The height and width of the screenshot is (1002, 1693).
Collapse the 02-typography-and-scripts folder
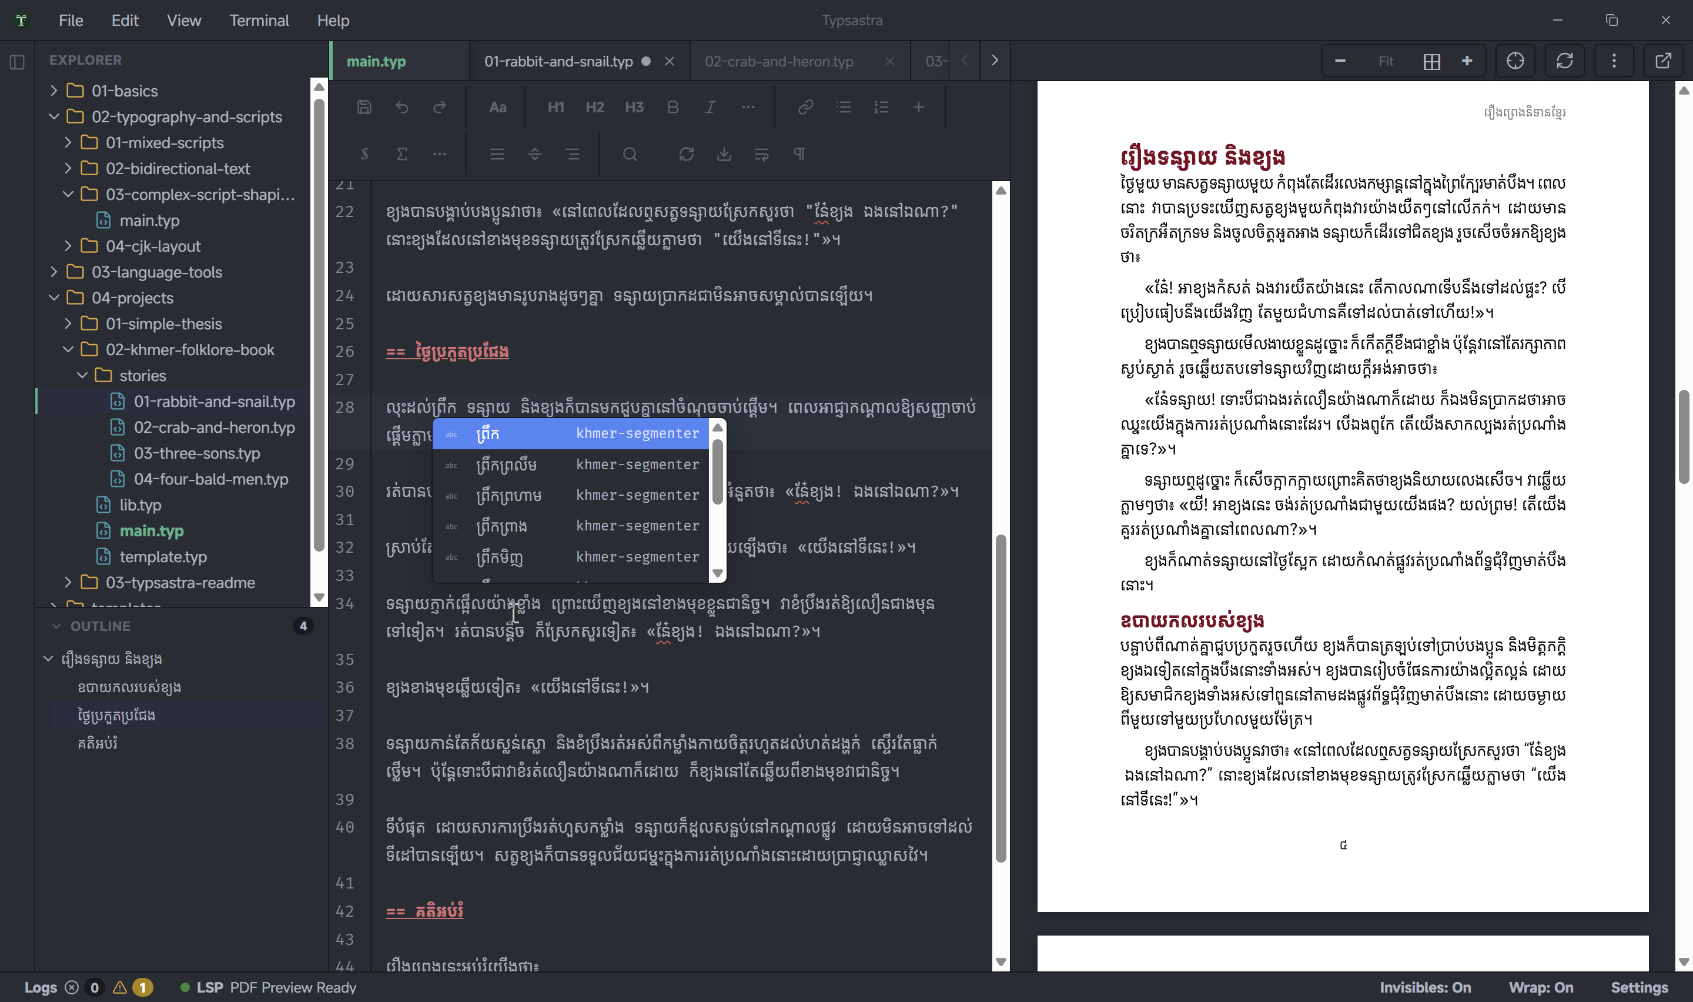click(54, 116)
